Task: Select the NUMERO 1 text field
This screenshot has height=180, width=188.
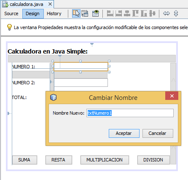Action: (81, 67)
